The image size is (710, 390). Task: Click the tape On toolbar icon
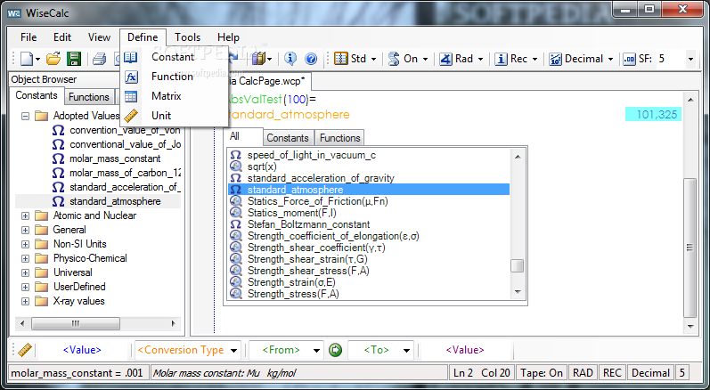pyautogui.click(x=394, y=59)
